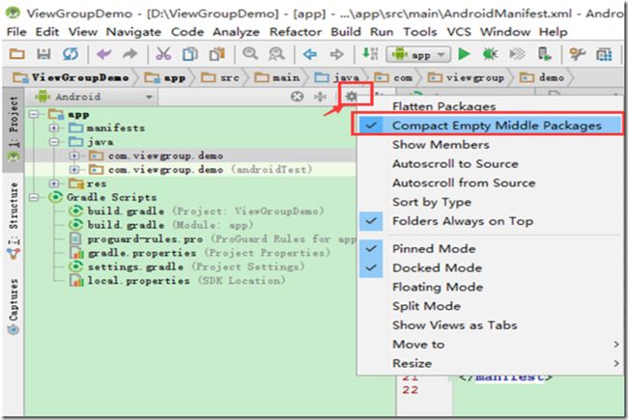Viewport: 628px width, 420px height.
Task: Undo with the purple back arrow
Action: click(104, 54)
